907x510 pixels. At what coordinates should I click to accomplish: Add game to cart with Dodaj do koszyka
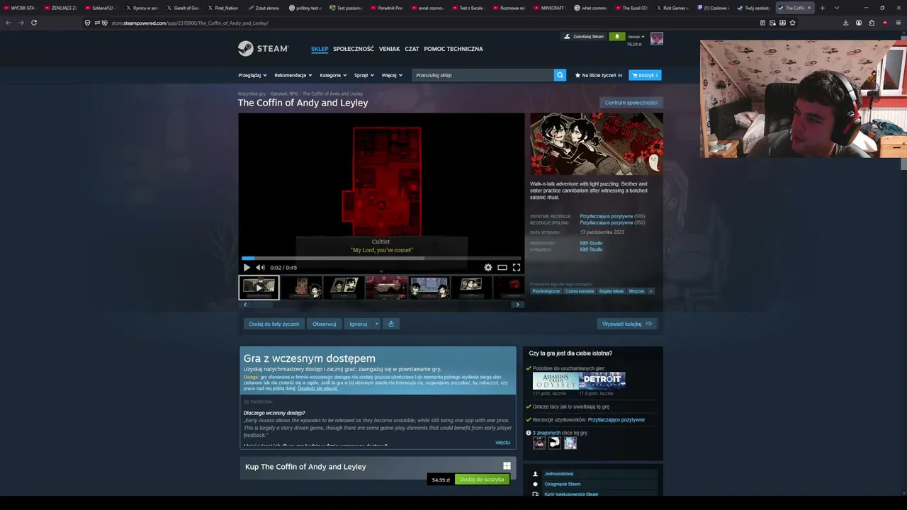[x=482, y=480]
